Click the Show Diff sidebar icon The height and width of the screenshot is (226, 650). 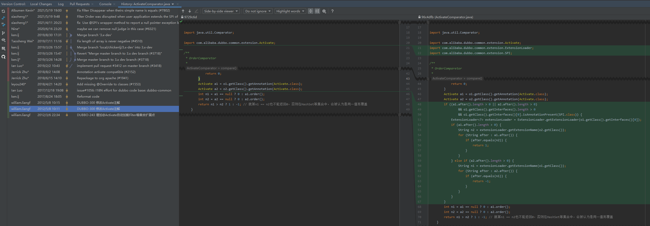[3, 18]
